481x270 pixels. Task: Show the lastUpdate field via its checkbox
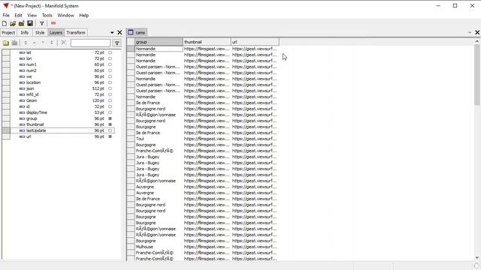pos(110,130)
